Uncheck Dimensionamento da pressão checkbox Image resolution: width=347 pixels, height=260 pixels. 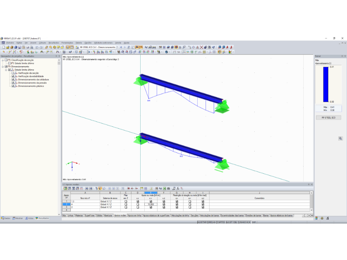13,83
